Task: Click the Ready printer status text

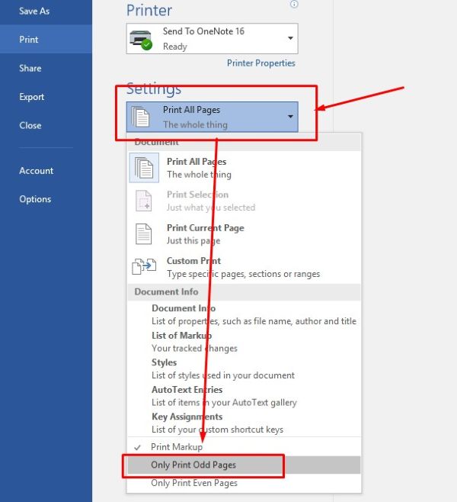Action: tap(175, 47)
